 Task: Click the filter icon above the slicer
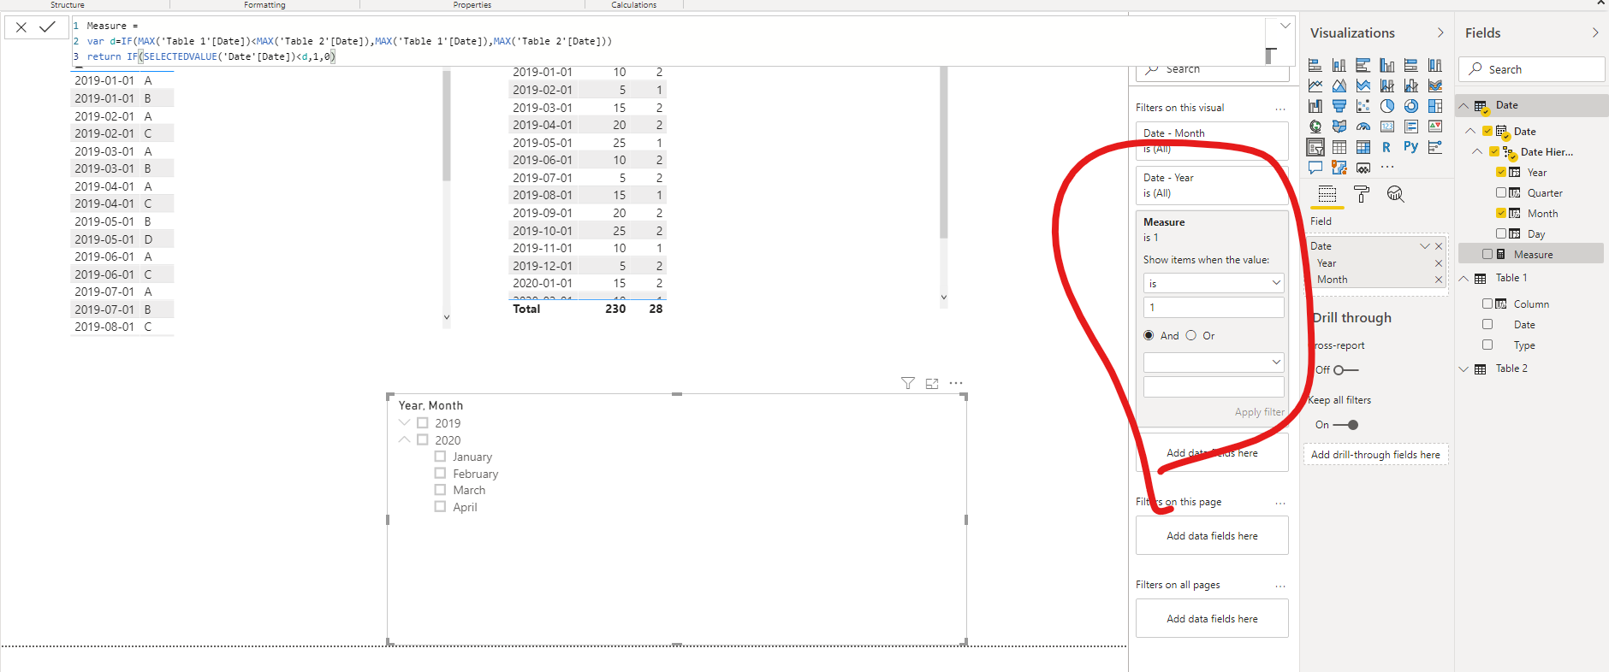pyautogui.click(x=908, y=383)
